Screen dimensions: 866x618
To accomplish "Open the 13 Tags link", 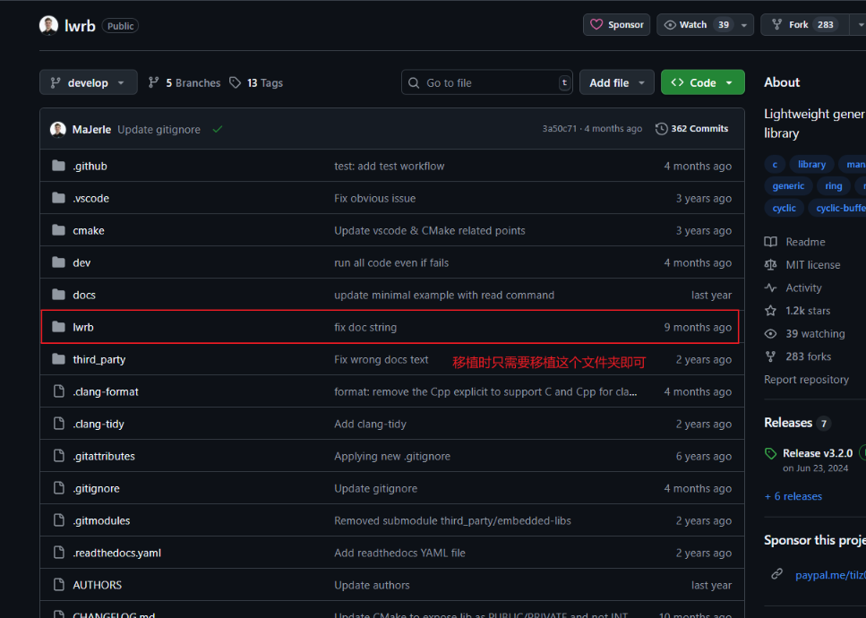I will [257, 82].
